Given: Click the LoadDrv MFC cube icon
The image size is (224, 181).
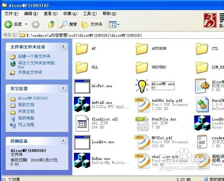Looking at the screenshot, I should [202, 123].
